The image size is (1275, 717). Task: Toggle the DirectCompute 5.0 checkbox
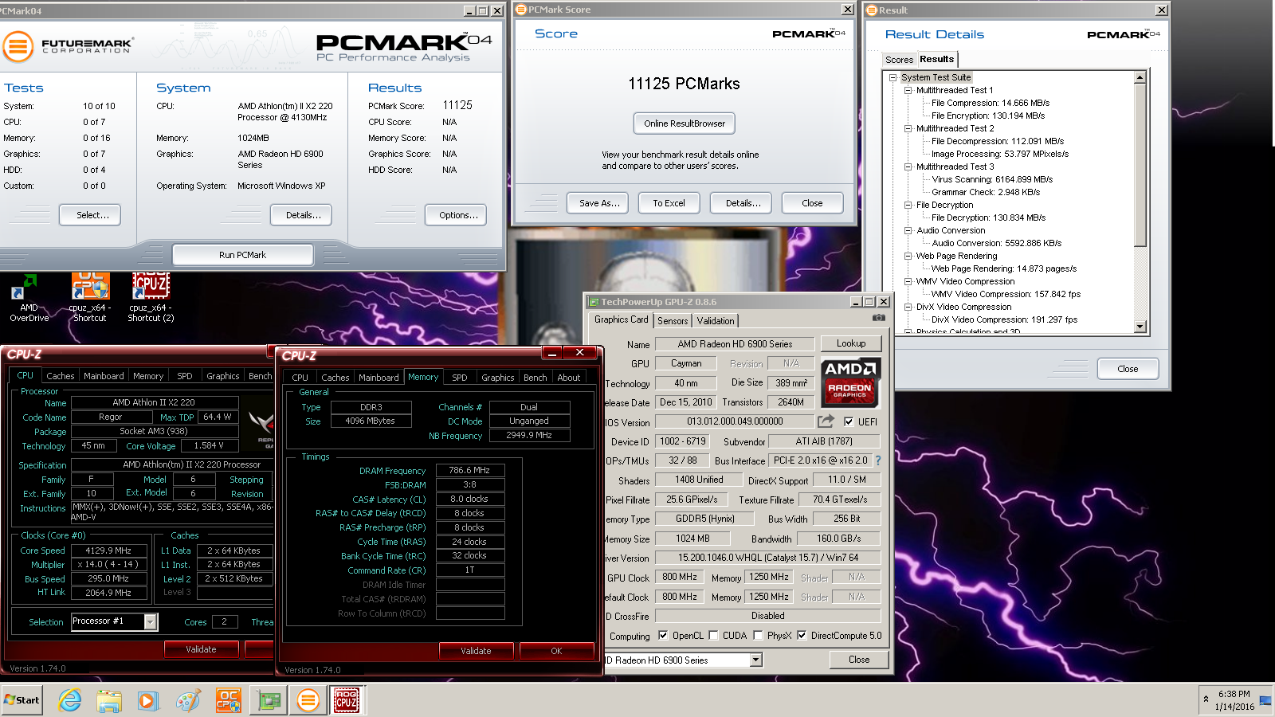pyautogui.click(x=802, y=635)
